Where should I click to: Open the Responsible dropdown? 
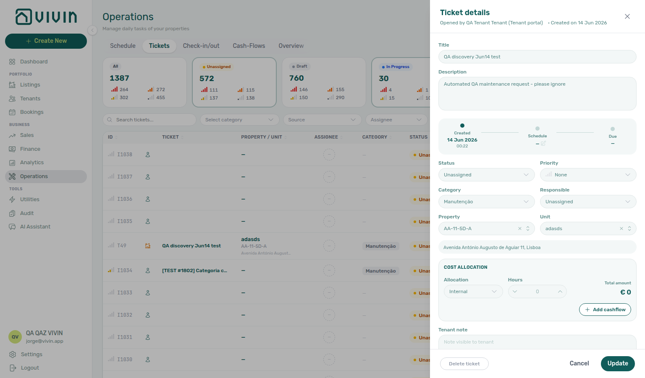tap(588, 202)
